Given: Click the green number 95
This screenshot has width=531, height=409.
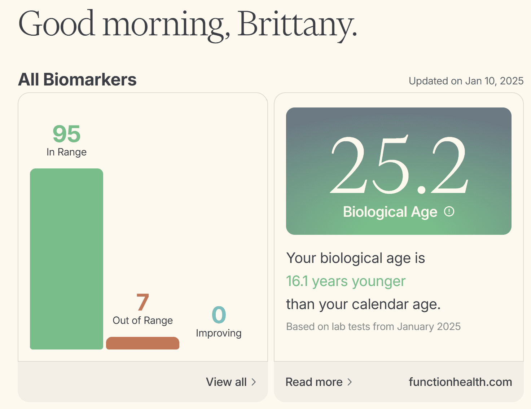Looking at the screenshot, I should tap(66, 134).
